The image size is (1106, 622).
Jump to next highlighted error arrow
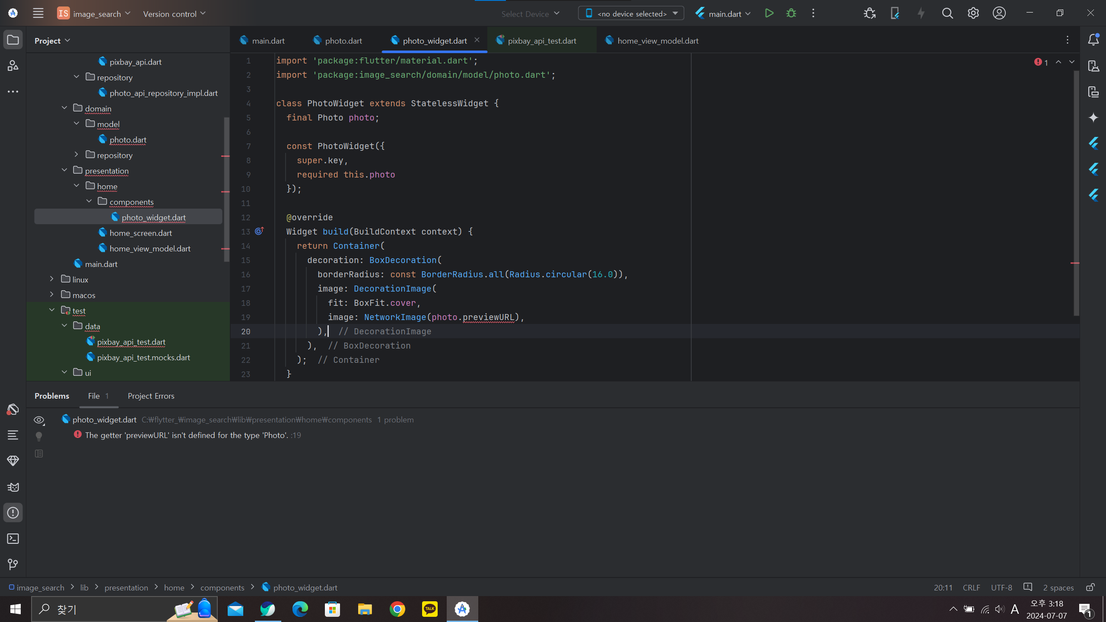(1072, 62)
